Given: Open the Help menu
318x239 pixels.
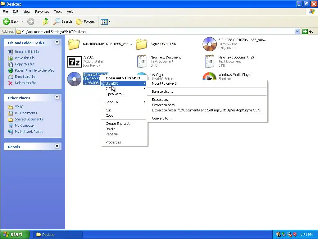Looking at the screenshot, I should pyautogui.click(x=70, y=12).
